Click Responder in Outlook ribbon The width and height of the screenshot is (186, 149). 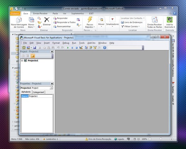point(60,18)
